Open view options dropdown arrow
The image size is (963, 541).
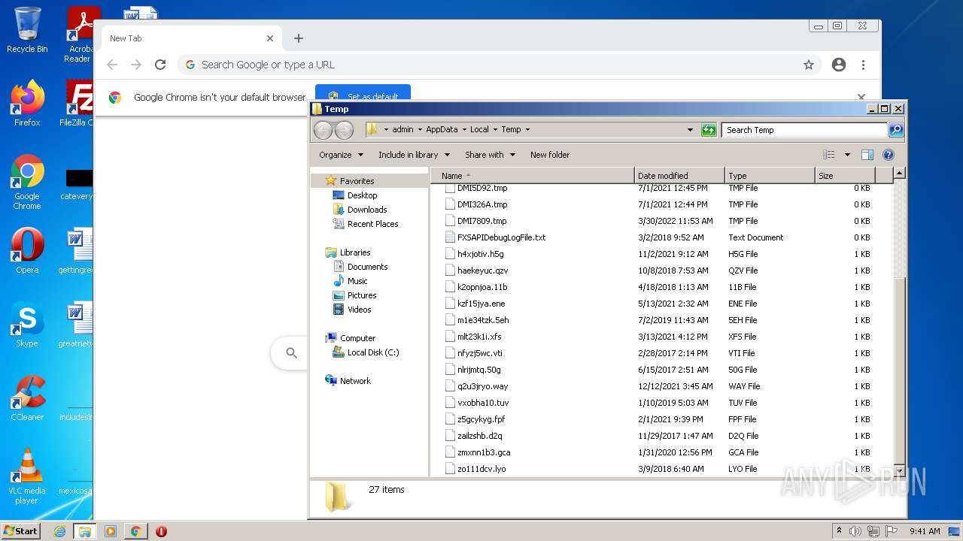click(x=847, y=155)
